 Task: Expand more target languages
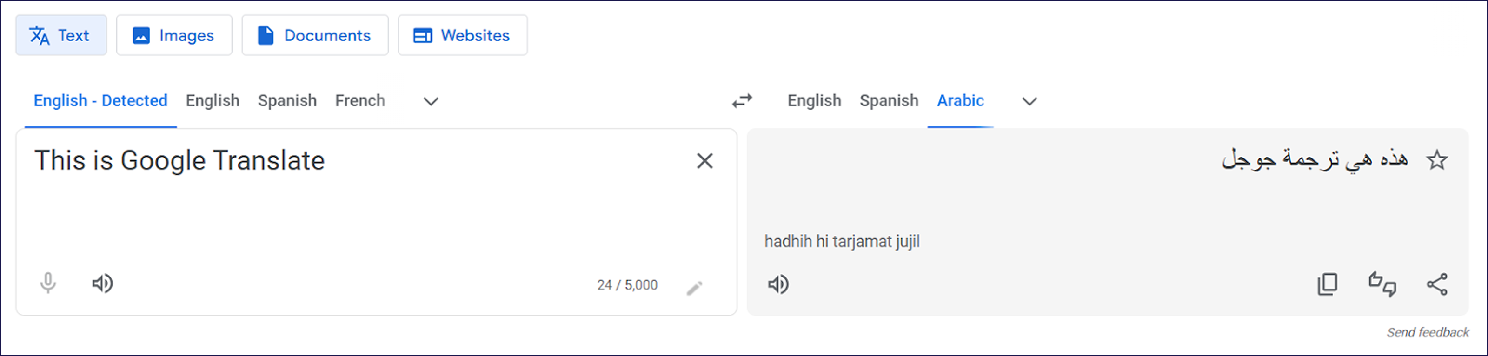tap(1029, 102)
